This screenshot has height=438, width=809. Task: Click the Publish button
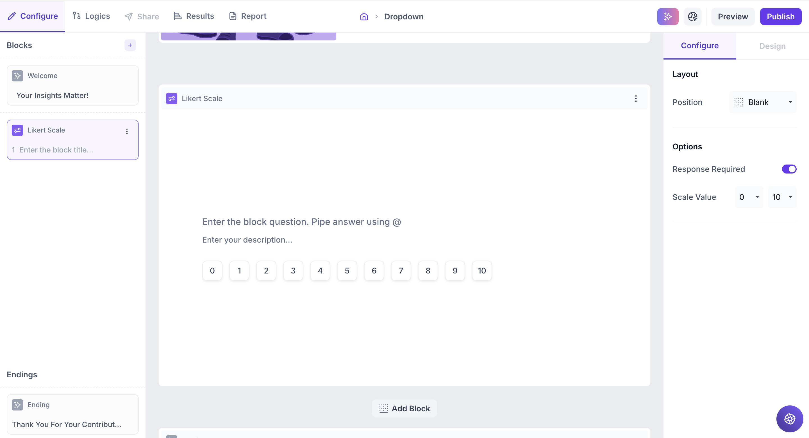(780, 17)
